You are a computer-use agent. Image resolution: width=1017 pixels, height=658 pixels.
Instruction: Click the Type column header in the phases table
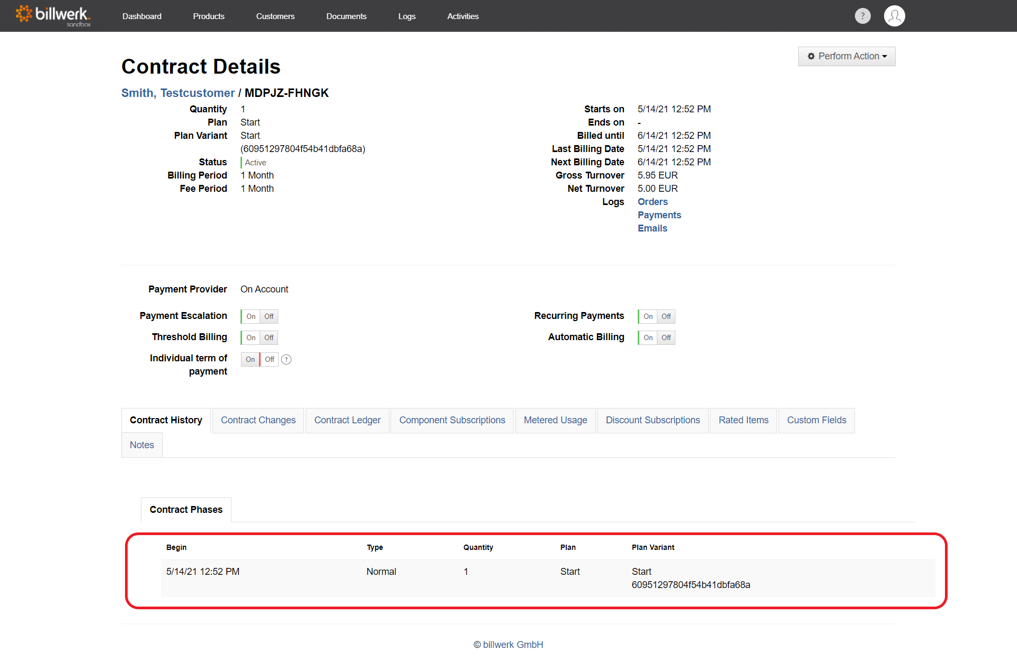(x=374, y=547)
